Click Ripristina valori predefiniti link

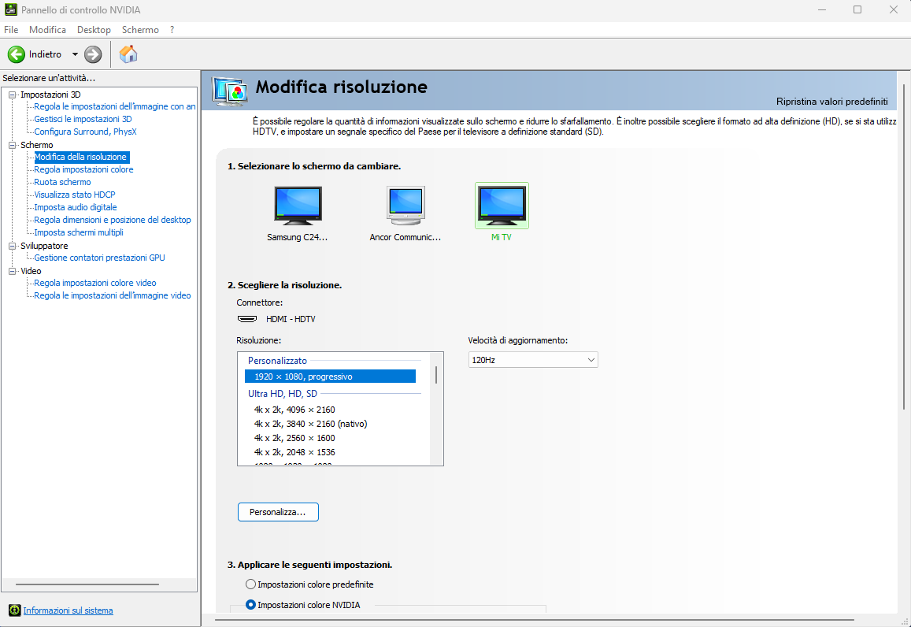pyautogui.click(x=832, y=101)
